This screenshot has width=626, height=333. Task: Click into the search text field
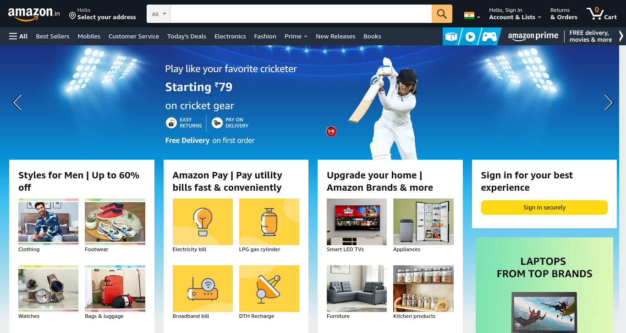click(301, 14)
